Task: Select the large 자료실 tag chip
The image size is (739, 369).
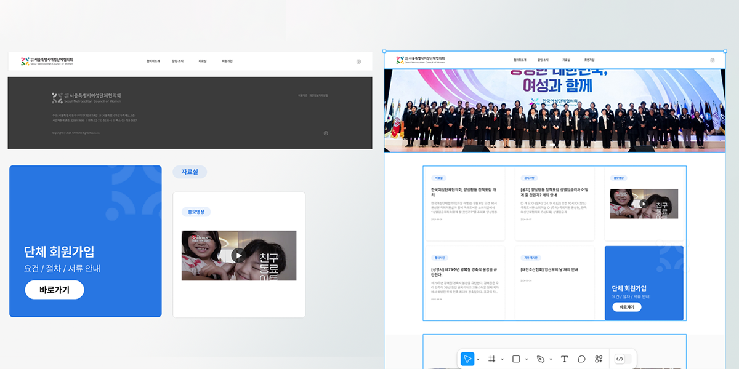Action: pyautogui.click(x=190, y=172)
